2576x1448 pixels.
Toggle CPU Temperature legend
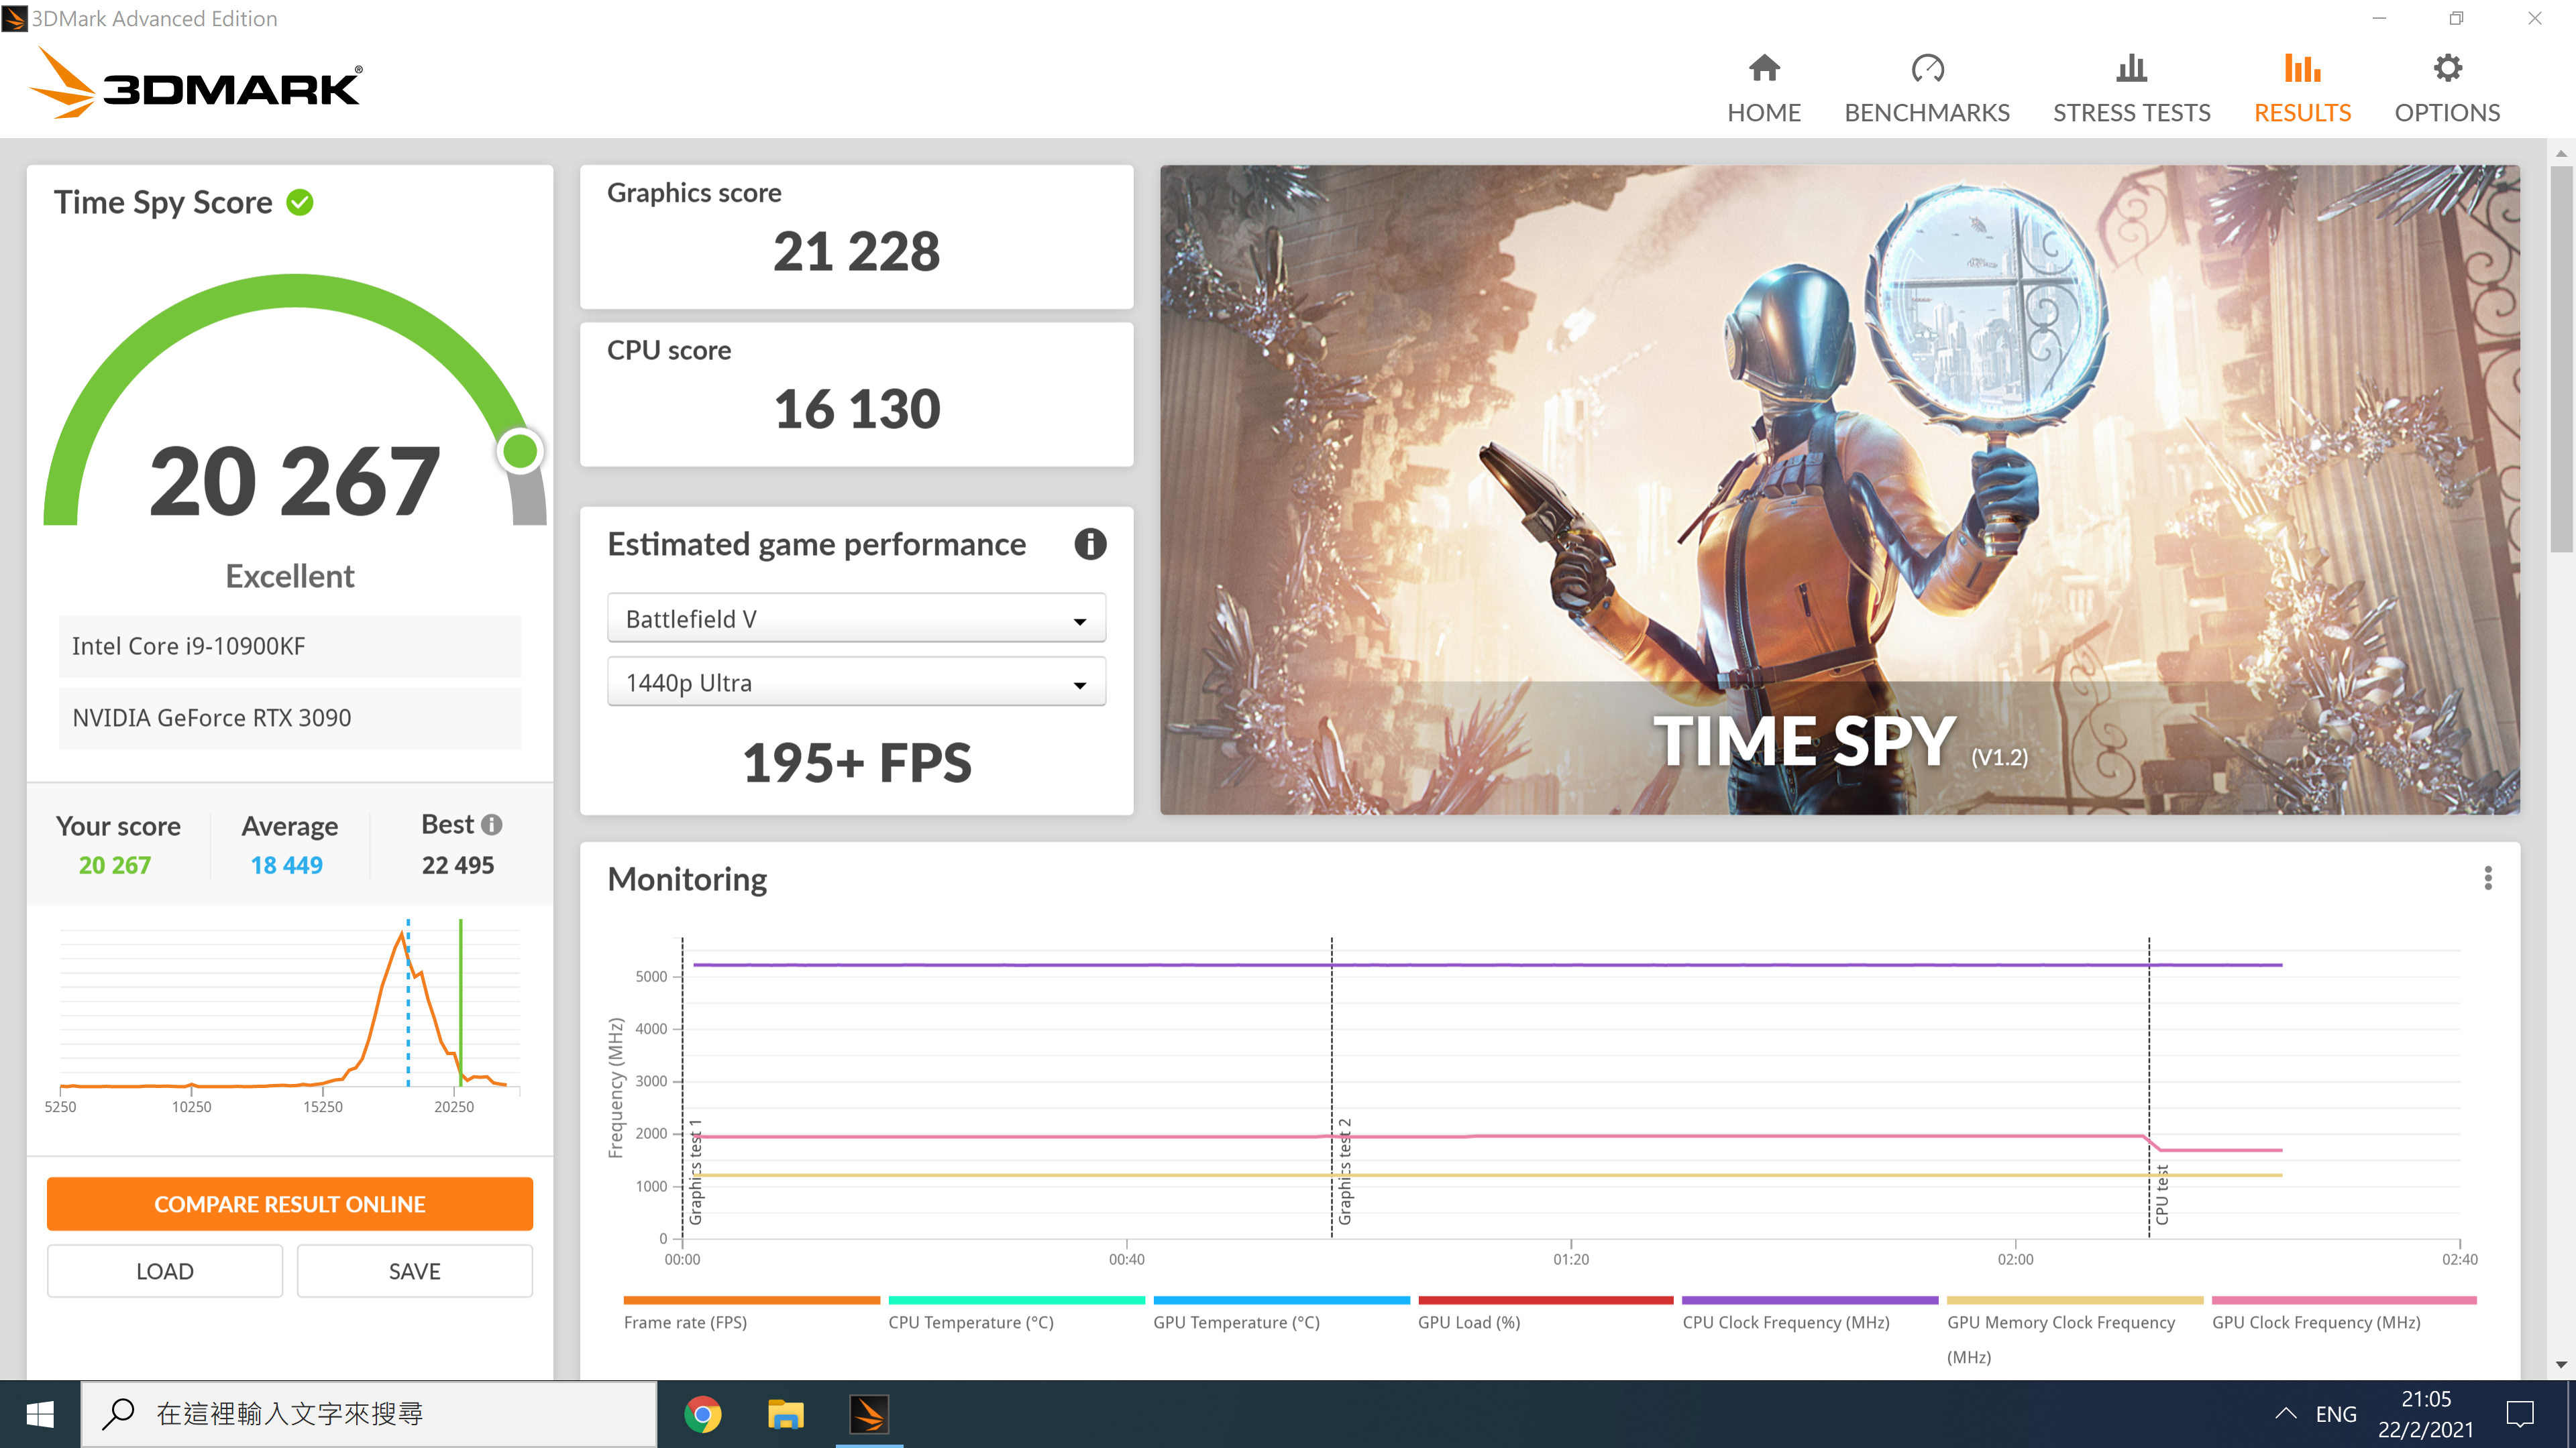click(1016, 1314)
